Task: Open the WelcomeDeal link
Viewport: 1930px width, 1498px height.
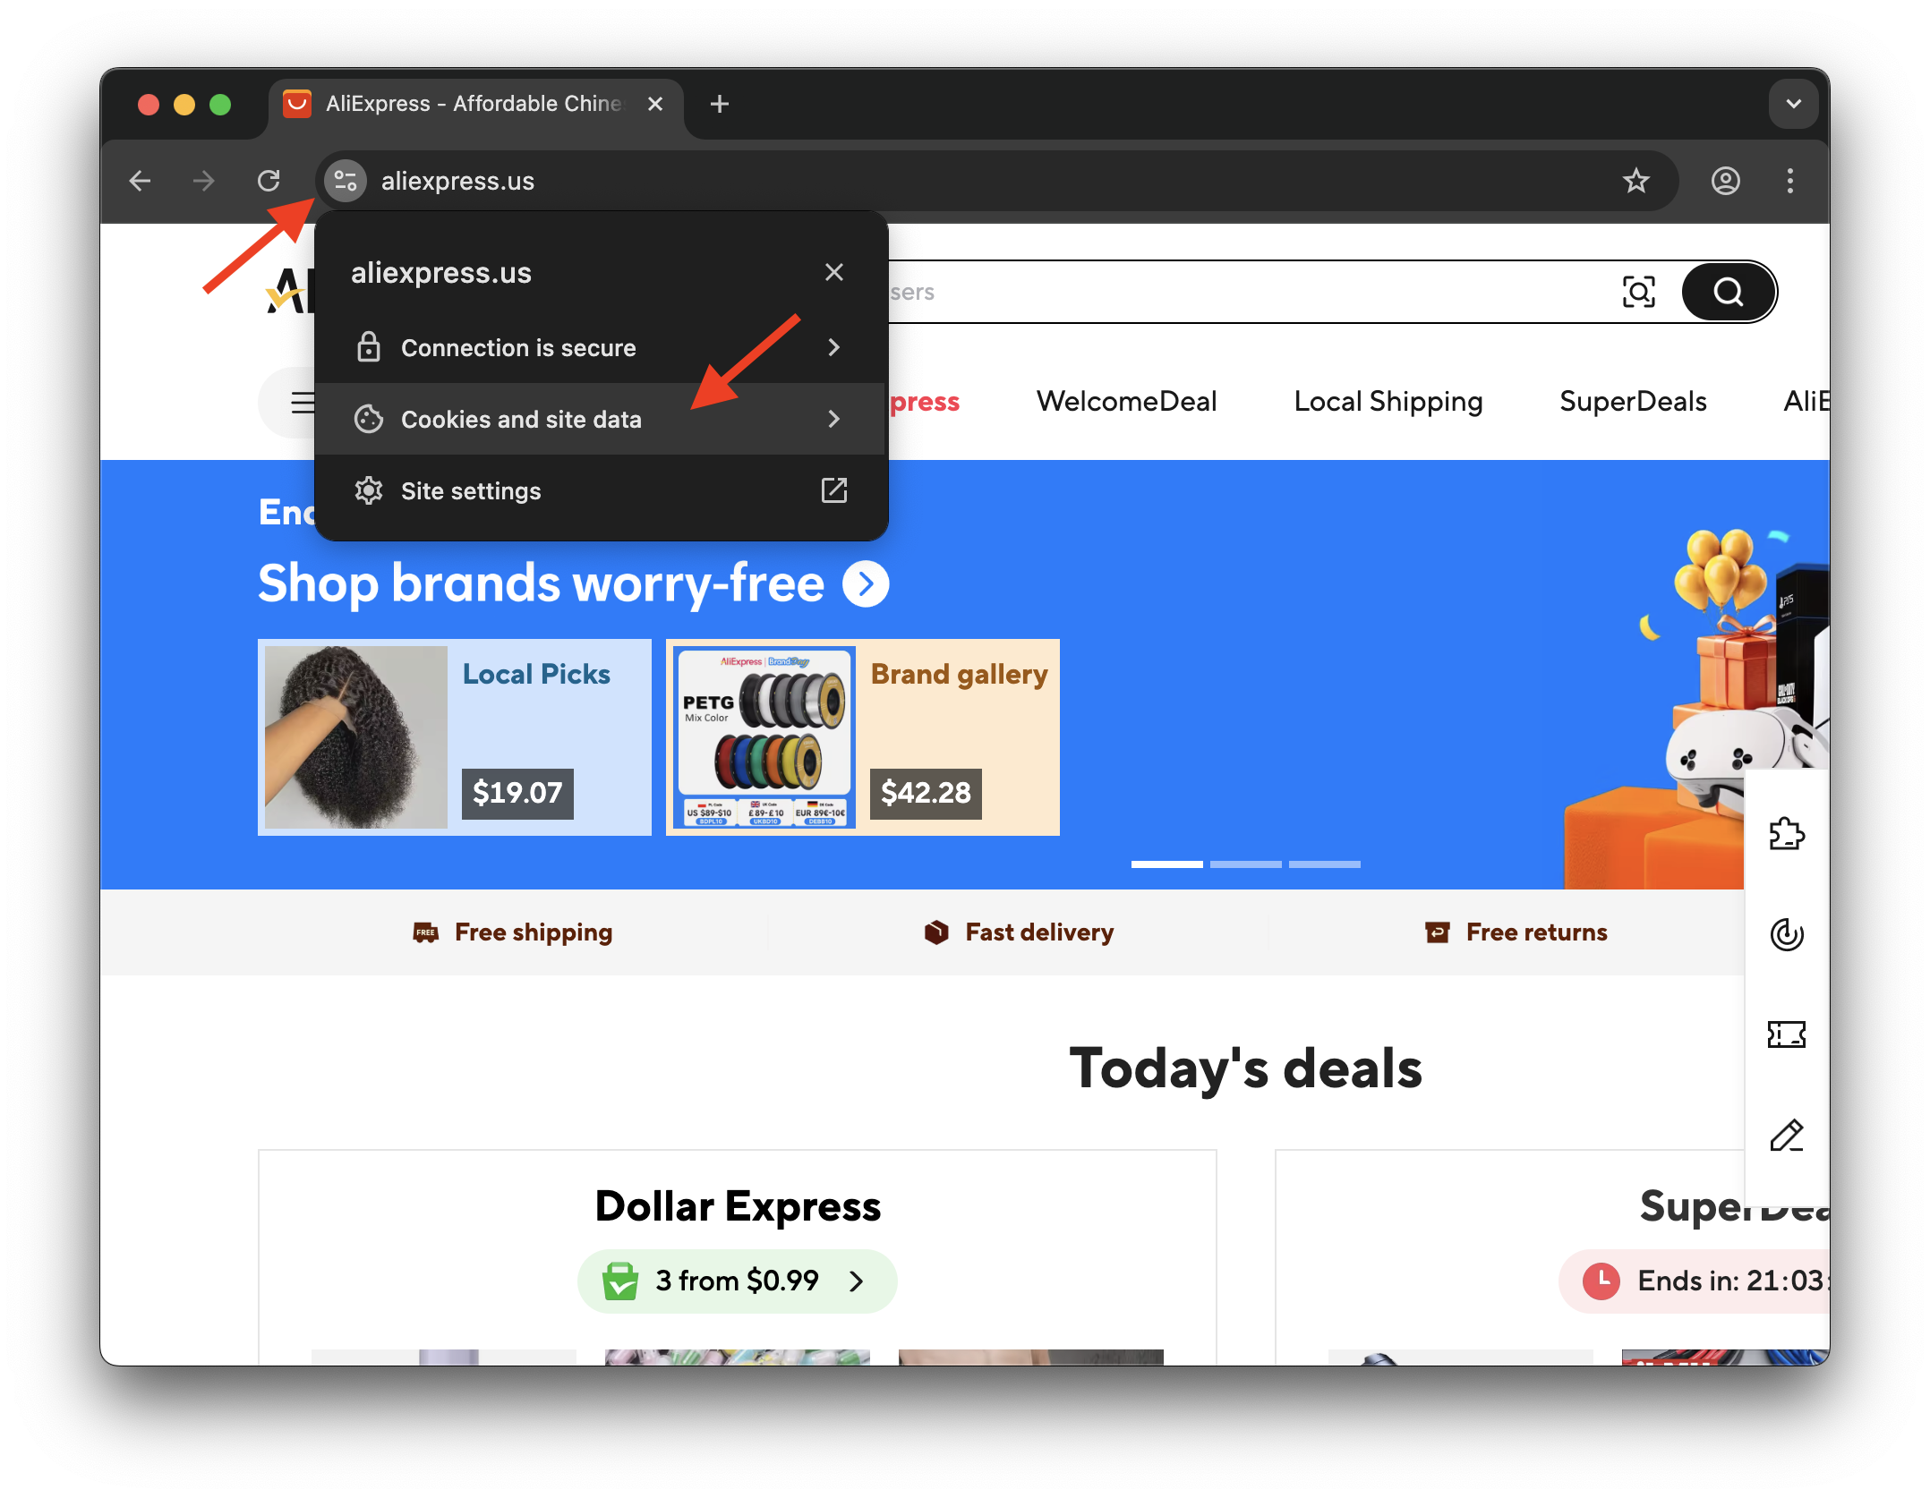Action: click(1126, 401)
